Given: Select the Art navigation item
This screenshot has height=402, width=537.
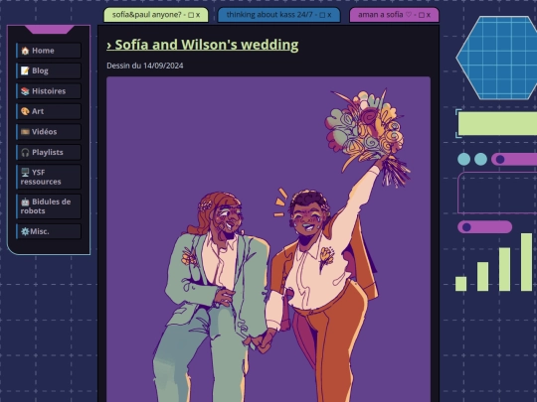Looking at the screenshot, I should (49, 111).
